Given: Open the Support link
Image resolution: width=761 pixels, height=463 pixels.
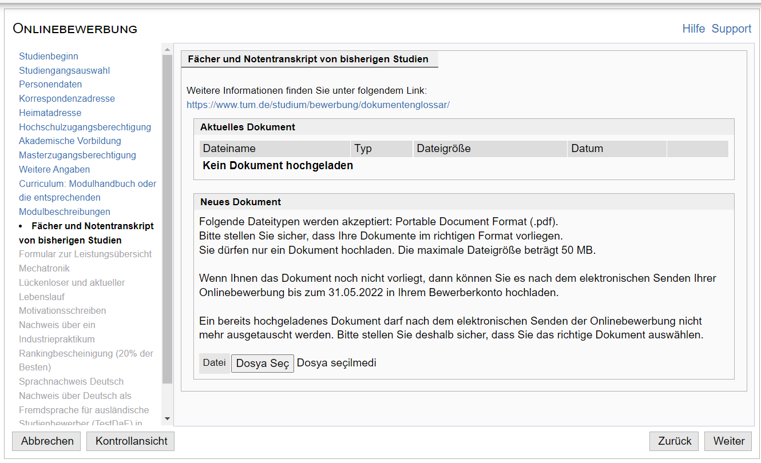Looking at the screenshot, I should 731,29.
